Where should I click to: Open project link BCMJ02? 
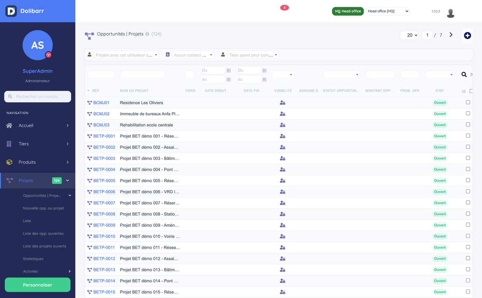click(101, 114)
